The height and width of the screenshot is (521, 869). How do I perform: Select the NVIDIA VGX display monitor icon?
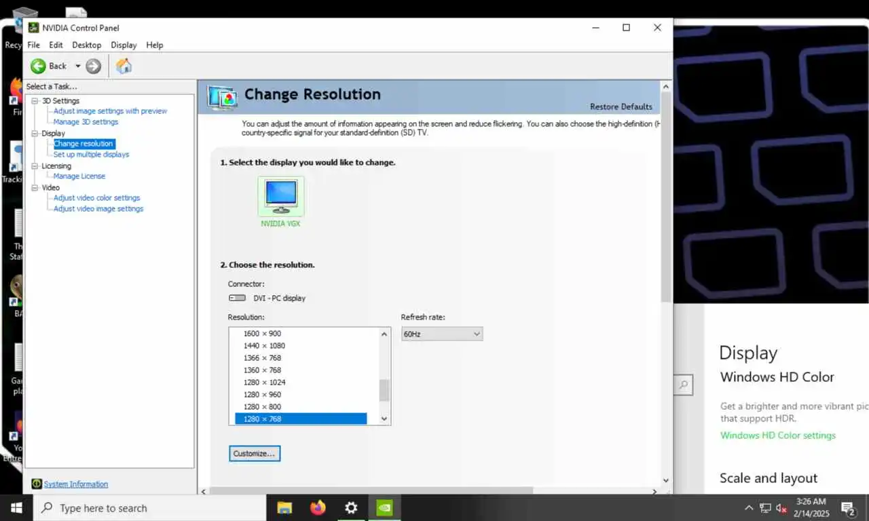pos(281,196)
